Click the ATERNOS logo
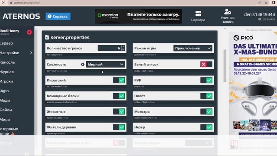The height and width of the screenshot is (156, 277). coord(21,16)
